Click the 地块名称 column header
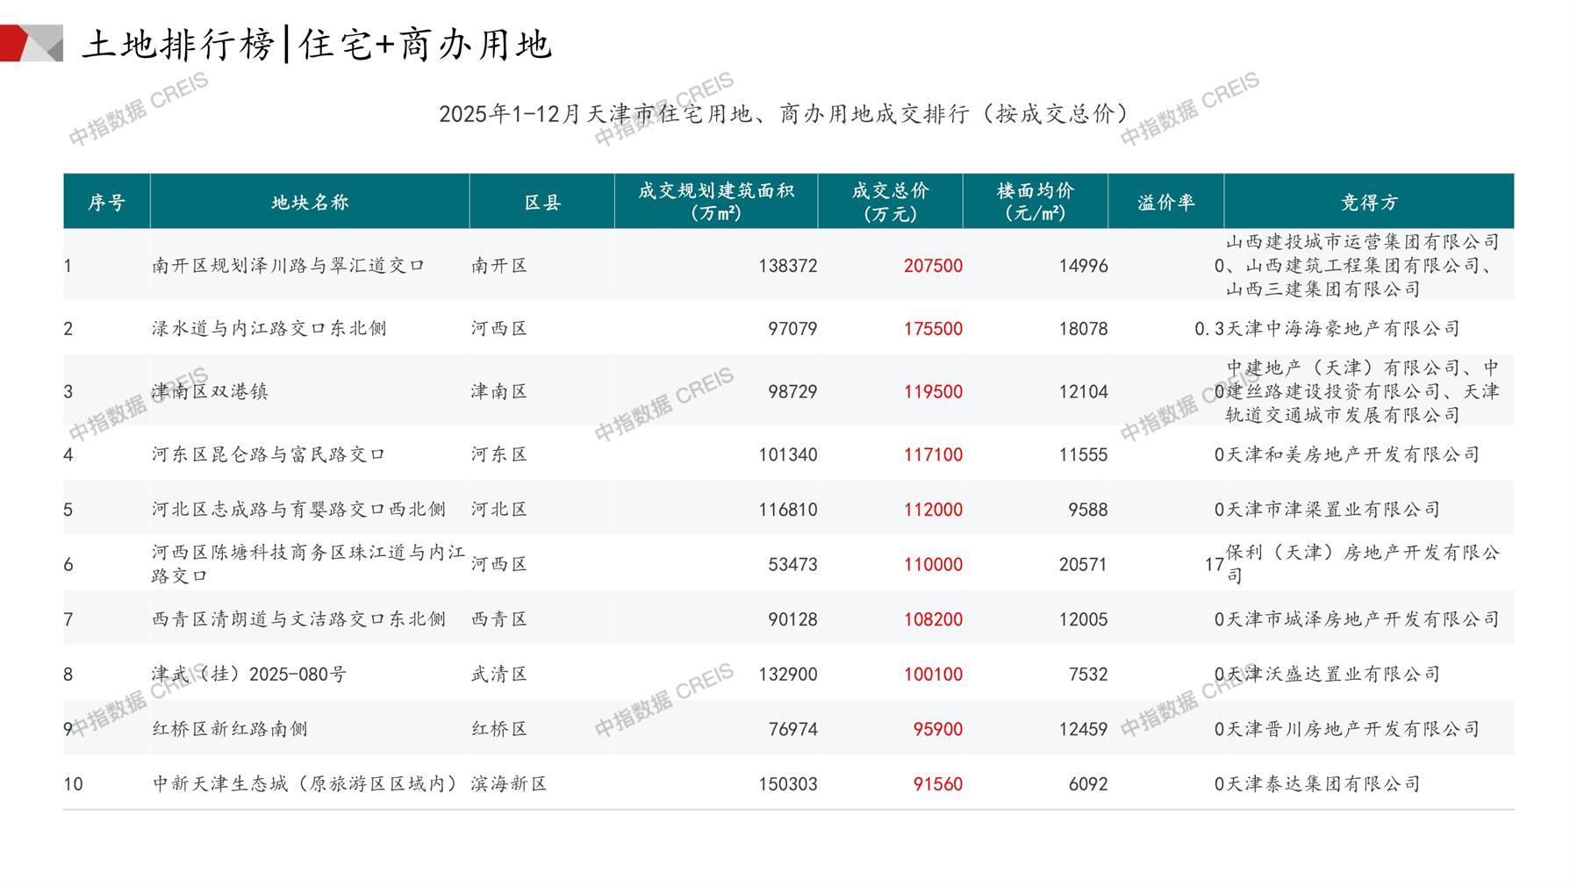Viewport: 1577px width, 886px height. (310, 203)
